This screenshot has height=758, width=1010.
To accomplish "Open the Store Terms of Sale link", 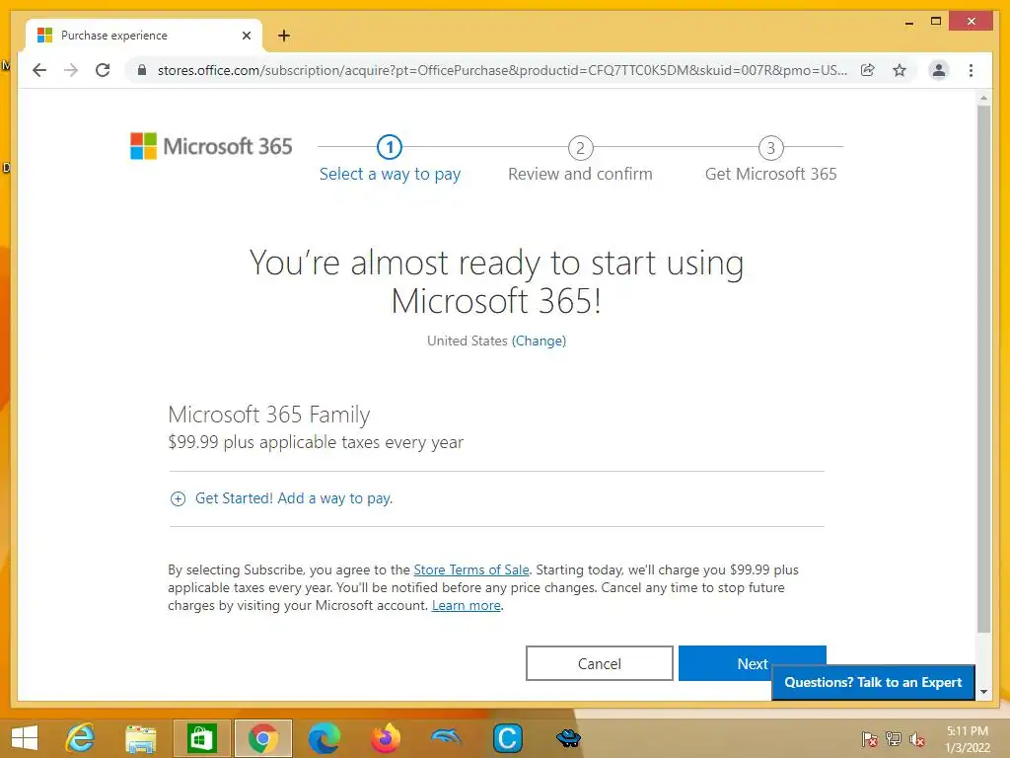I will (470, 569).
